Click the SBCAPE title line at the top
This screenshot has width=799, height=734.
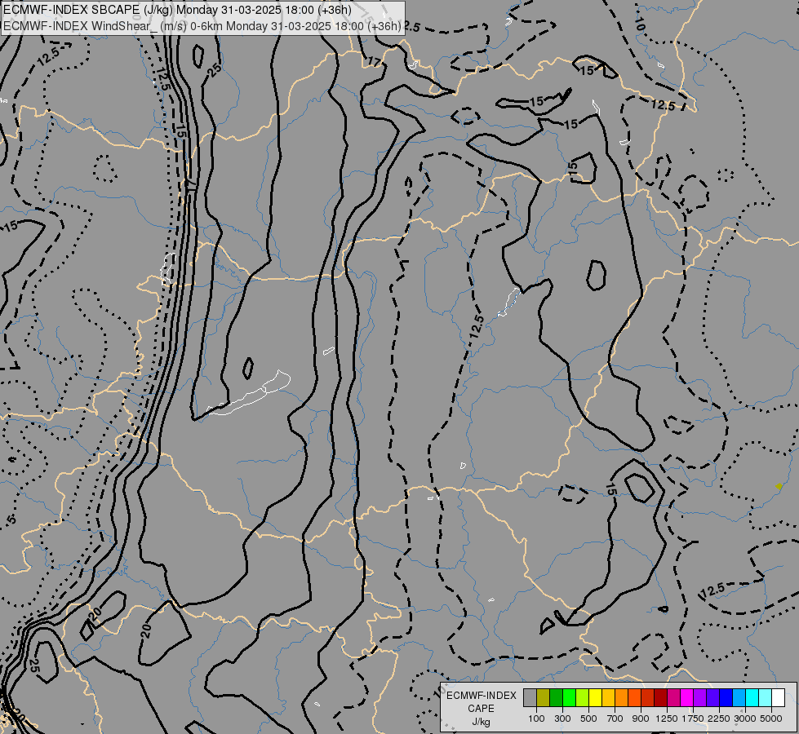pyautogui.click(x=177, y=10)
